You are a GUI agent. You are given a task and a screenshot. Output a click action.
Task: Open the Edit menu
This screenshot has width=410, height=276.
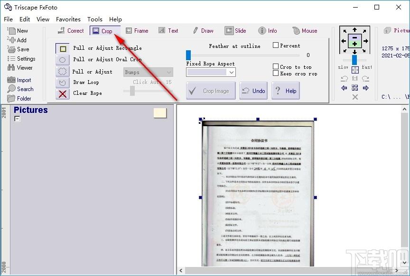25,19
